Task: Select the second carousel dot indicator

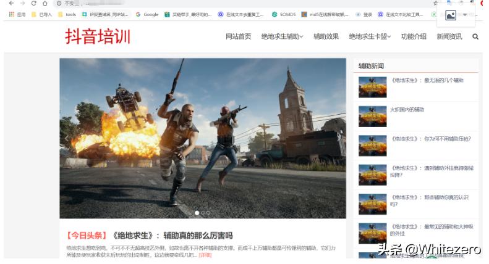Action: click(203, 213)
